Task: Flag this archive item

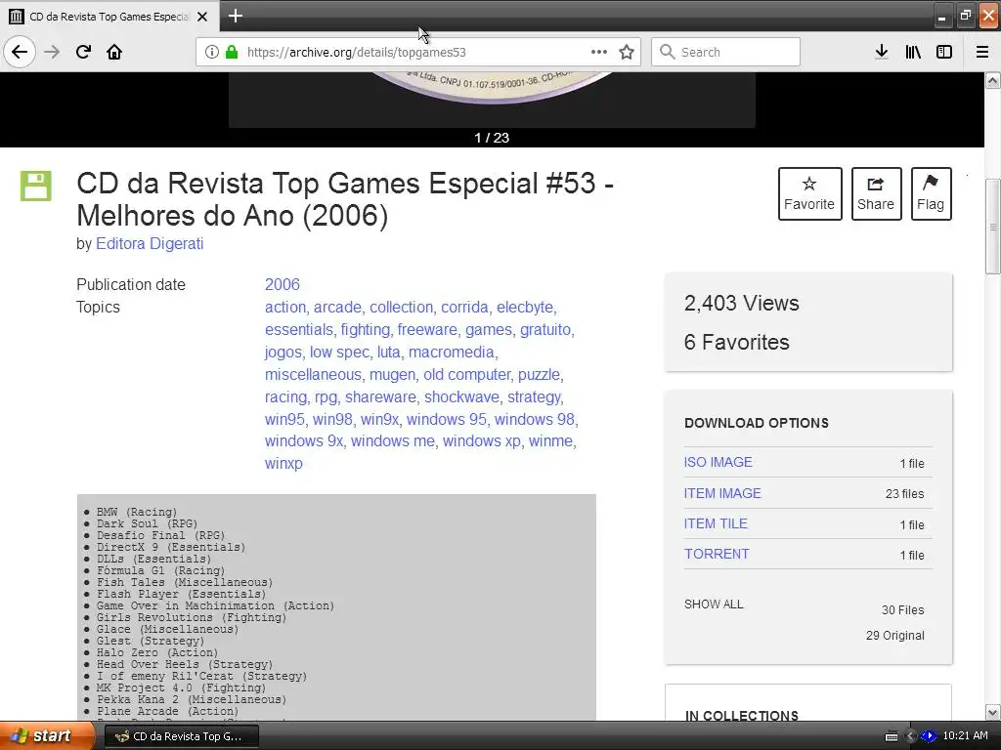Action: (931, 193)
